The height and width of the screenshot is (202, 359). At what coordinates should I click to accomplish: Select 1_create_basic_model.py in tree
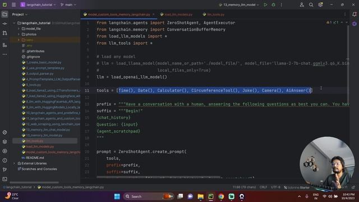(x=42, y=62)
